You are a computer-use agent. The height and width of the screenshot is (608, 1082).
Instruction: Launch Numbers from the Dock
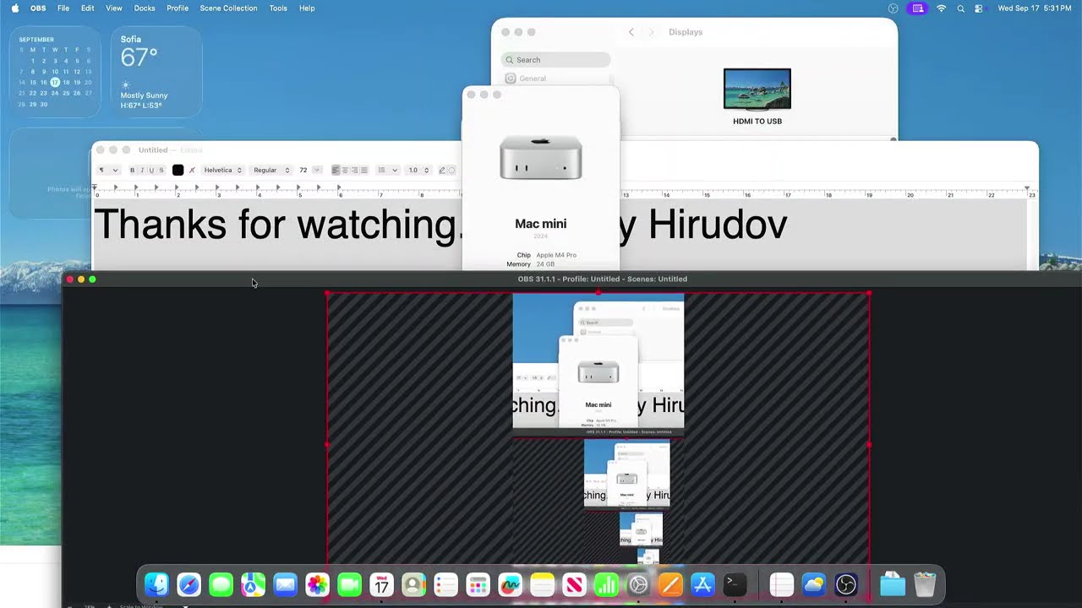606,584
